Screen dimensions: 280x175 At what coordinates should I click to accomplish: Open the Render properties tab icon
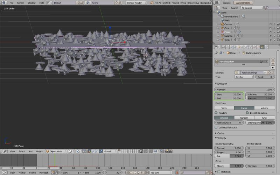point(223,47)
